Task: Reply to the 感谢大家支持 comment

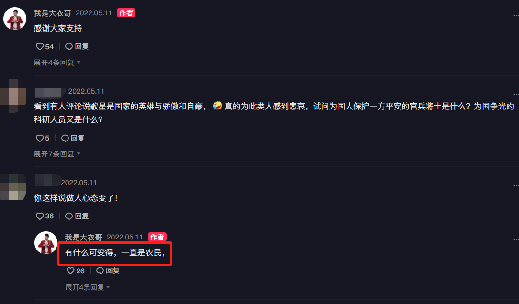Action: pyautogui.click(x=77, y=46)
